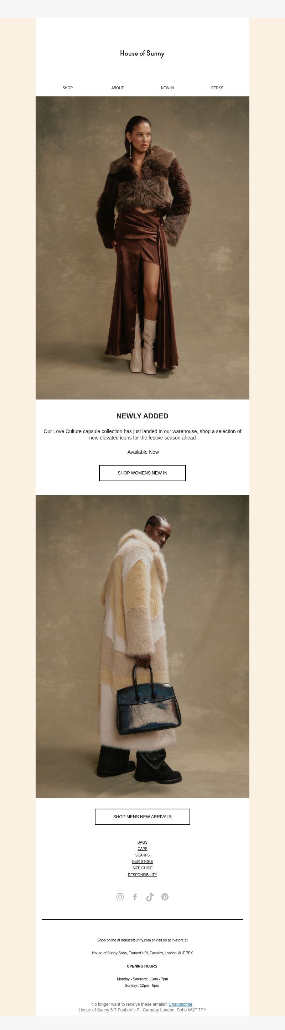Open the ABOUT navigation item

(117, 88)
